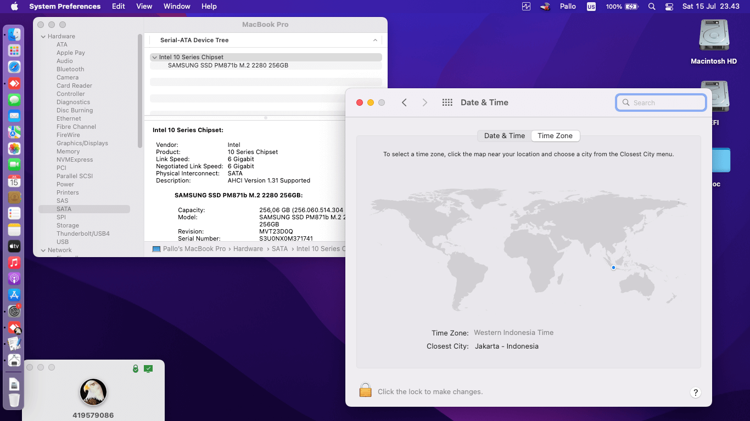
Task: Launch Safari from the Dock
Action: click(x=14, y=67)
